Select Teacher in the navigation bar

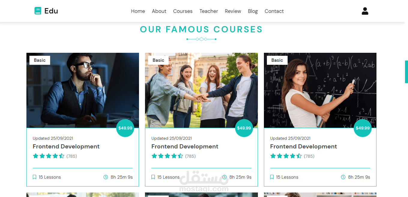point(209,11)
